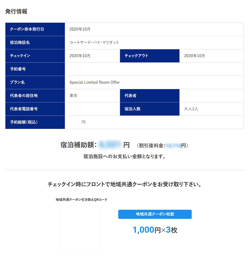
Task: Click the 代表者電話番号 label cell
Action: coord(35,109)
